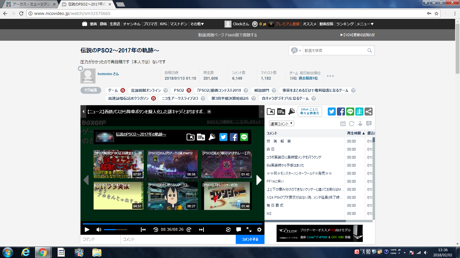Screen dimensions: 460x258
Task: Toggle comment auto-scroll icon
Action: click(360, 124)
